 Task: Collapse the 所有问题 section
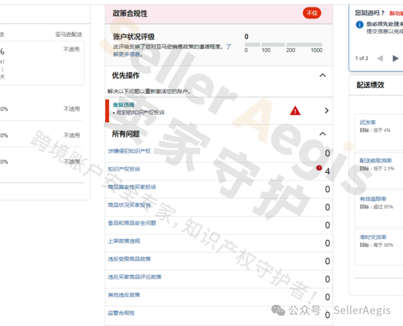pos(323,134)
